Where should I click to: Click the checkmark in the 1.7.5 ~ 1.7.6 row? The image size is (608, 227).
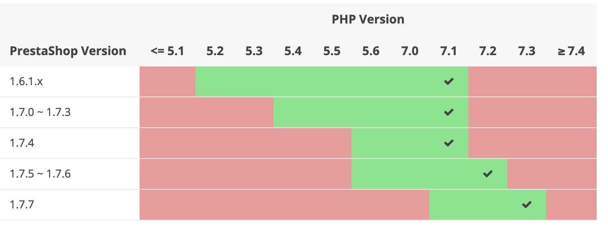click(487, 174)
